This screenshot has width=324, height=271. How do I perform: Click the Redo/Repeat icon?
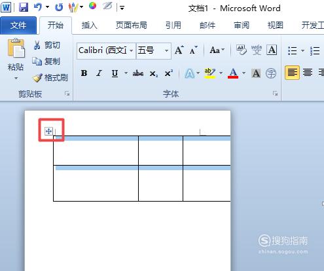pyautogui.click(x=59, y=7)
